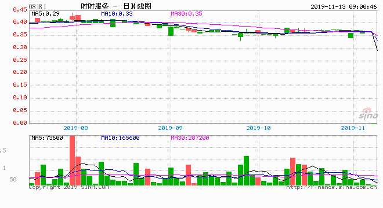Screen dimensions: 383x208
Task: Click the 0.20 price axis label
Action: tap(20, 72)
